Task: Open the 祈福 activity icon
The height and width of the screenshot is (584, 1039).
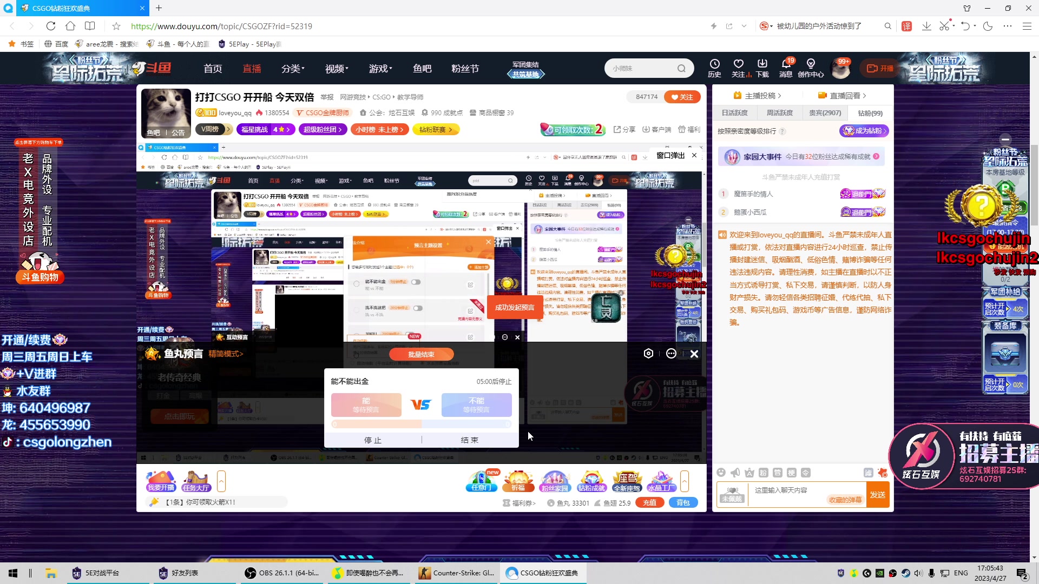Action: click(x=518, y=481)
